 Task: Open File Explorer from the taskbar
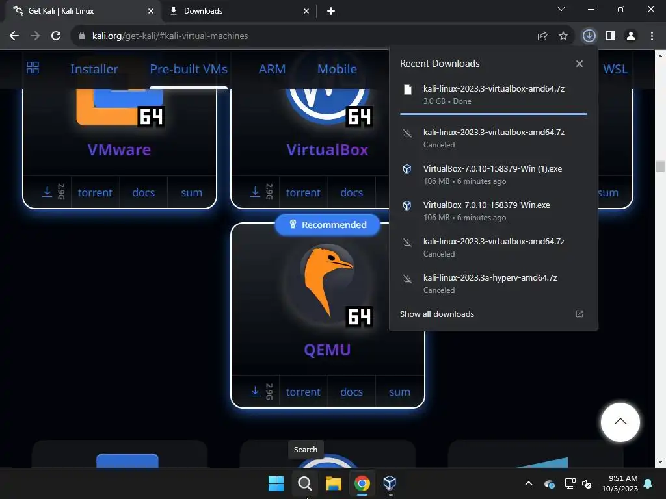(334, 483)
